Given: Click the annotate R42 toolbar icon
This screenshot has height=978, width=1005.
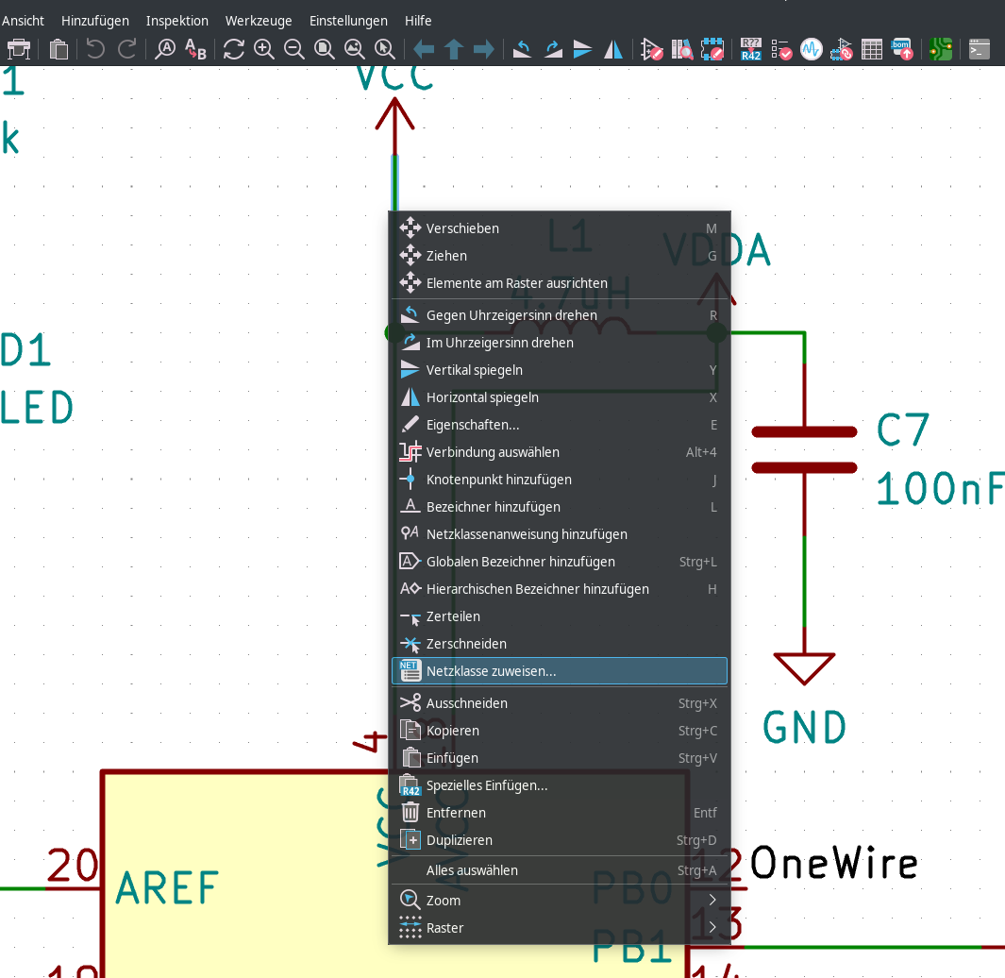Looking at the screenshot, I should pyautogui.click(x=750, y=49).
